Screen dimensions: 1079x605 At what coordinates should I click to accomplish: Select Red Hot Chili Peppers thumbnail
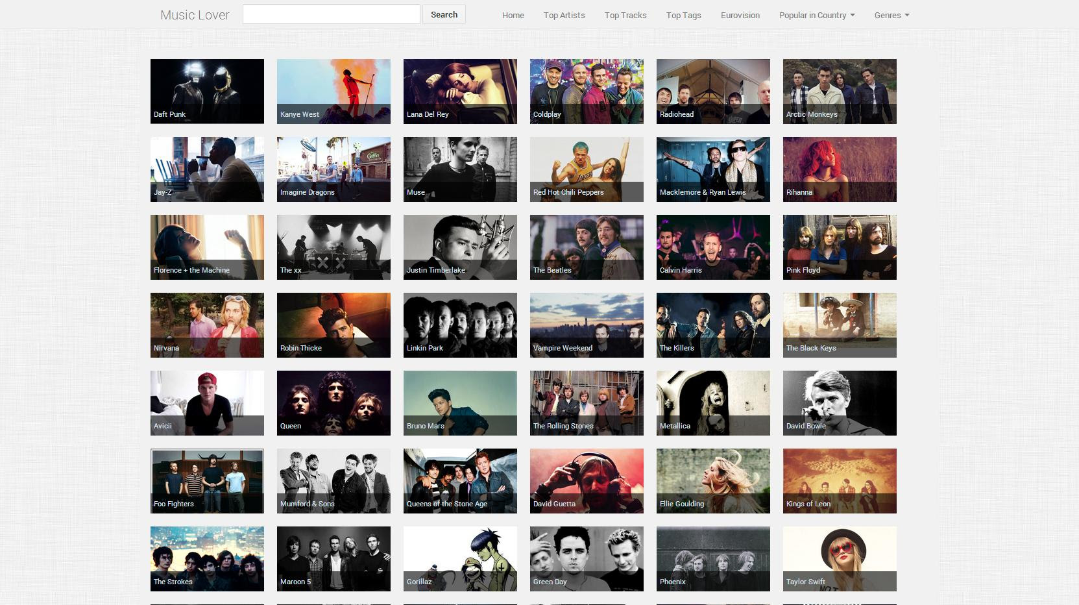(587, 169)
